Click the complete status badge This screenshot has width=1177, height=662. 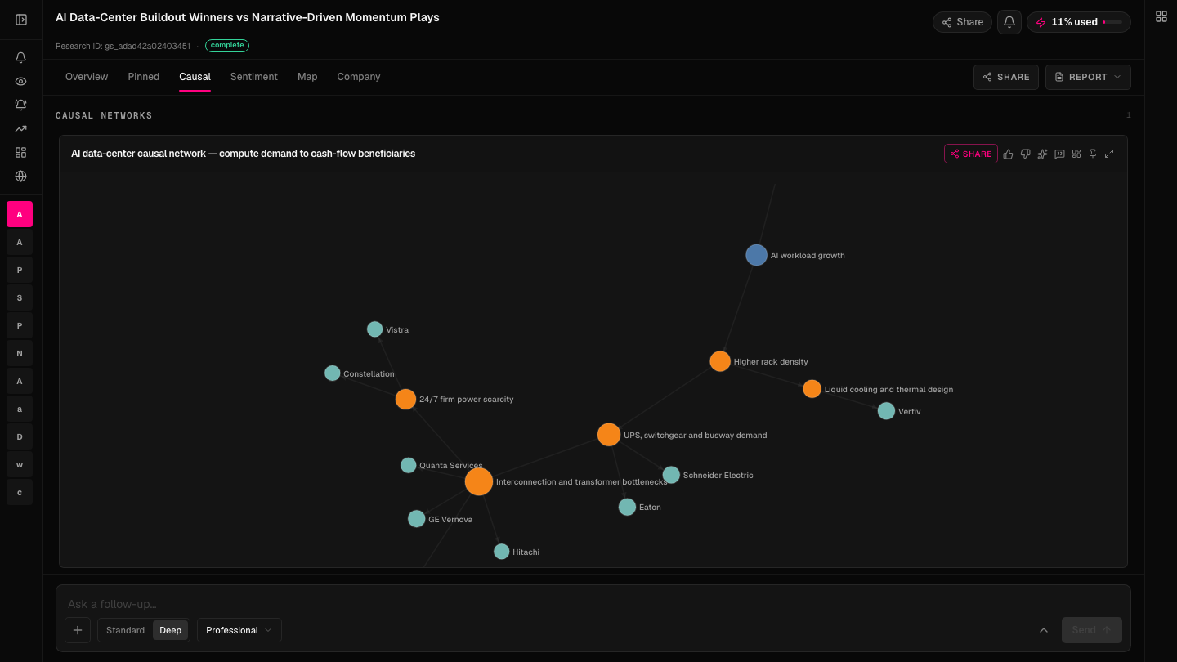point(227,46)
